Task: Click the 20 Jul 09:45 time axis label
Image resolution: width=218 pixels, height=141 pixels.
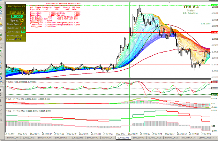Action: [x=206, y=134]
